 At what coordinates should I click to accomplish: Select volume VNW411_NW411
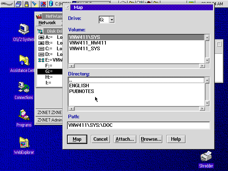(136, 43)
